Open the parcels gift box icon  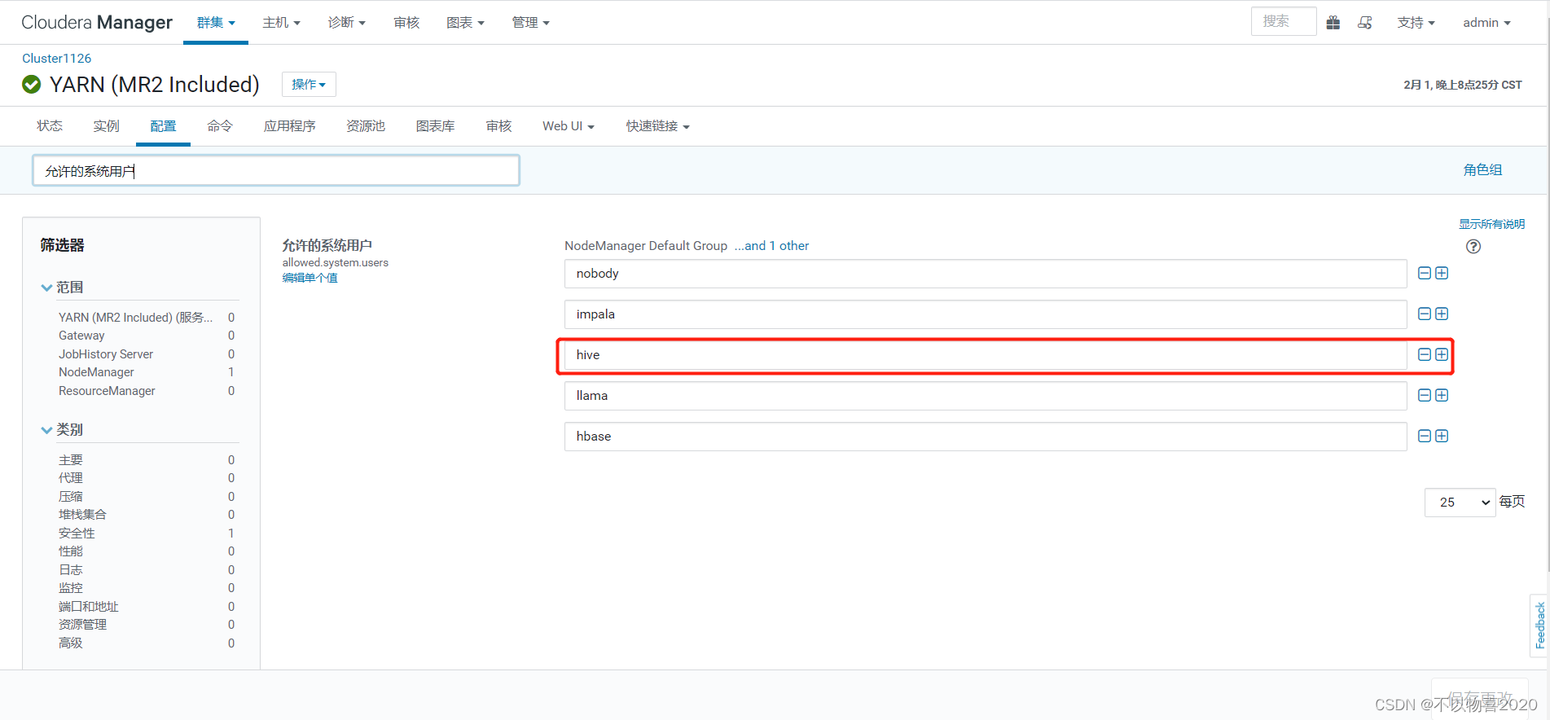point(1333,23)
